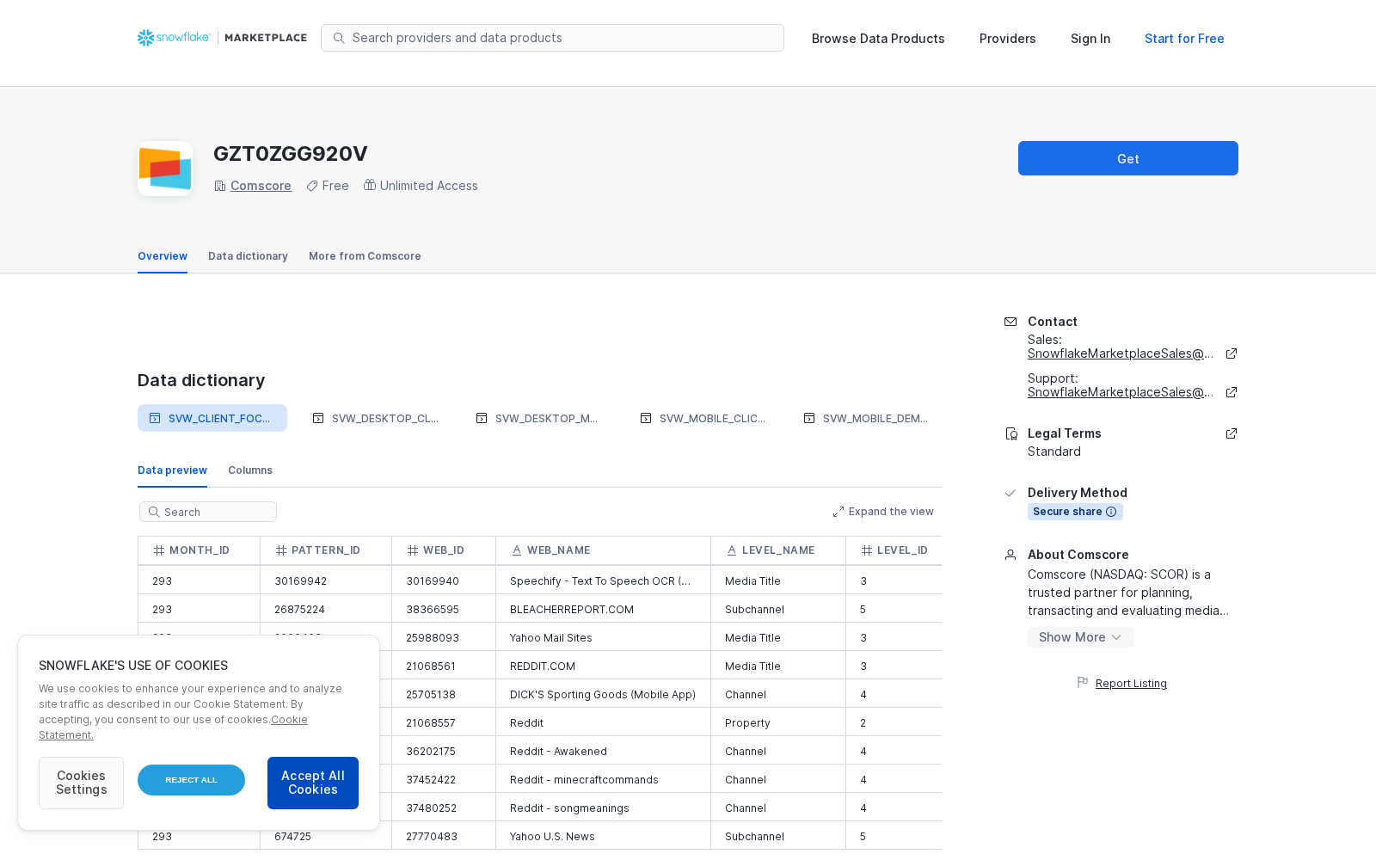
Task: Select the SVW_MOBILE_DEM... table tab
Action: pyautogui.click(x=867, y=418)
